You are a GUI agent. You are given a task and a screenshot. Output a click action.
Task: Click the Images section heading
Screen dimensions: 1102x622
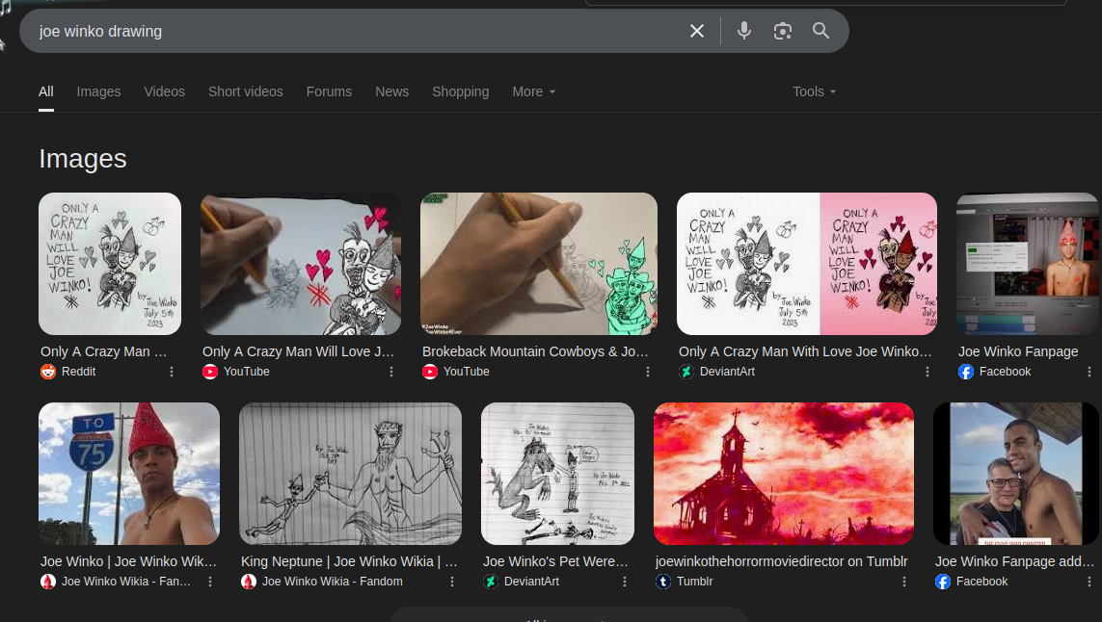point(83,159)
